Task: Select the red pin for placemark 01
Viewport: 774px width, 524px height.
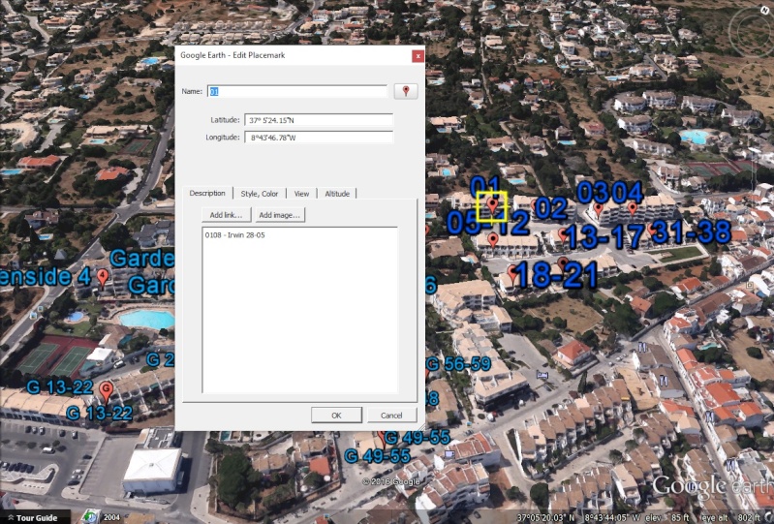Action: tap(492, 205)
